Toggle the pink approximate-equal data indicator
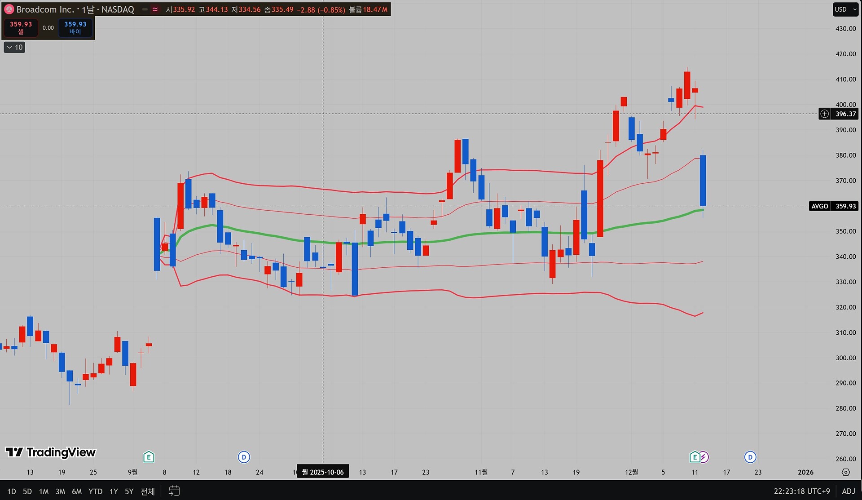862x500 pixels. tap(155, 9)
